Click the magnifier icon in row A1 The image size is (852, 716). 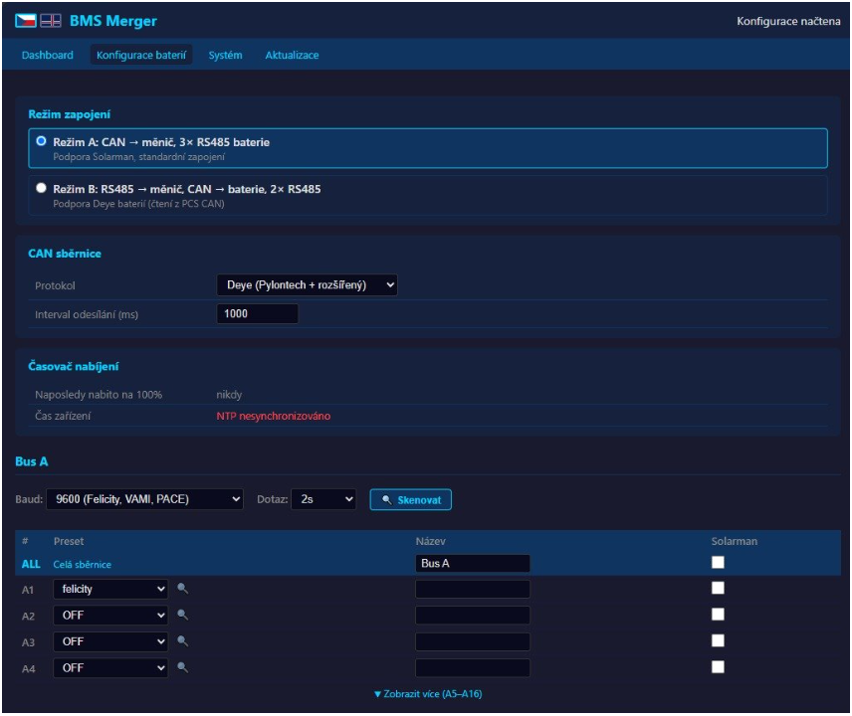[x=182, y=589]
